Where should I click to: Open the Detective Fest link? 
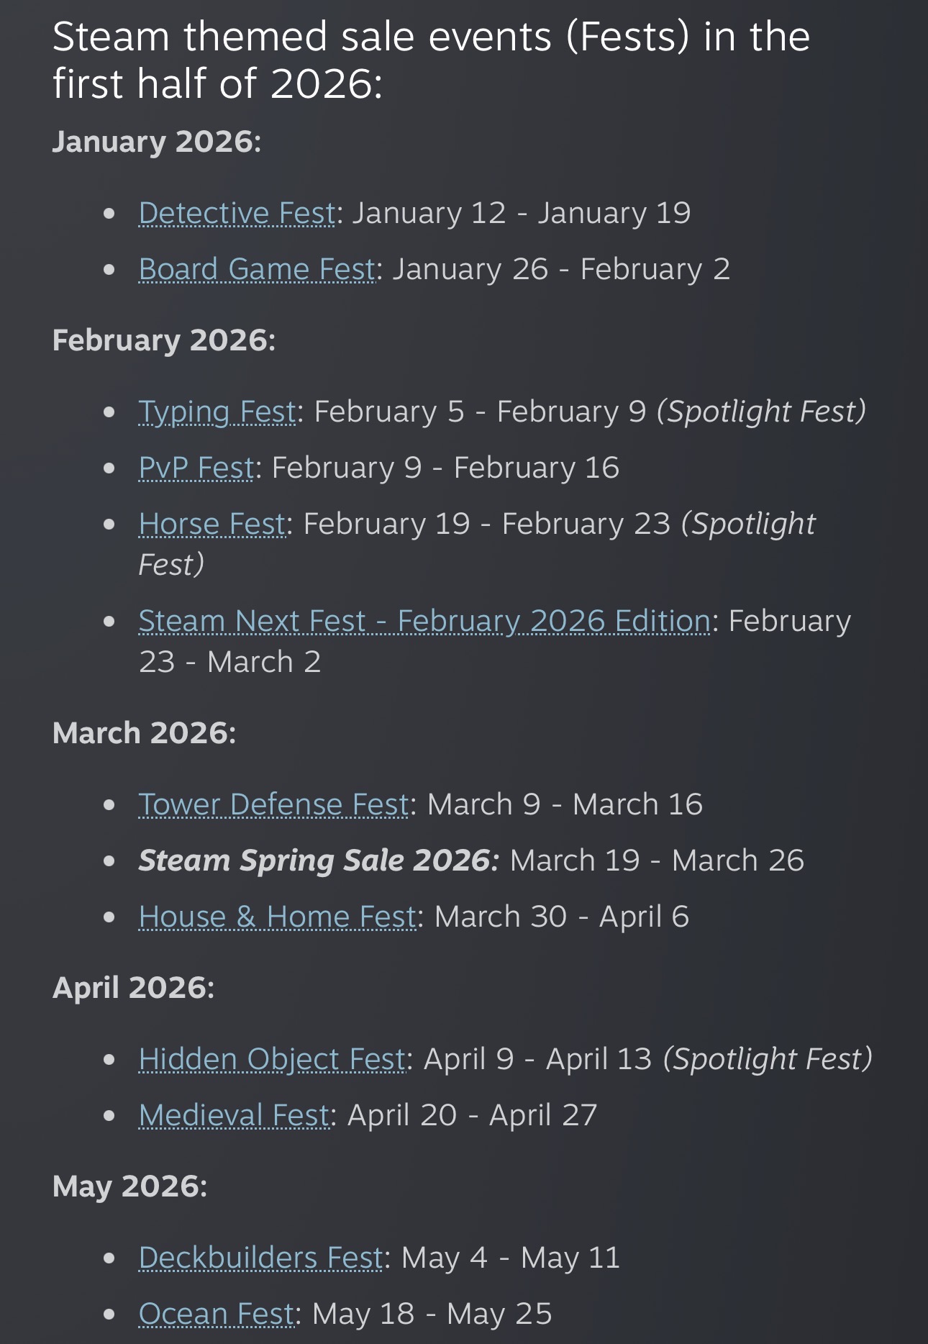coord(237,213)
